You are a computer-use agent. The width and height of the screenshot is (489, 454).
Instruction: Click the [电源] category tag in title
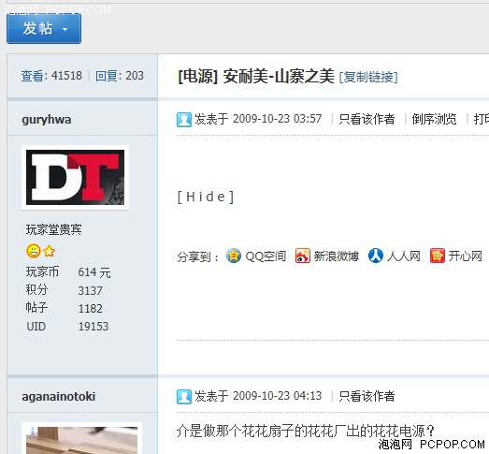197,76
